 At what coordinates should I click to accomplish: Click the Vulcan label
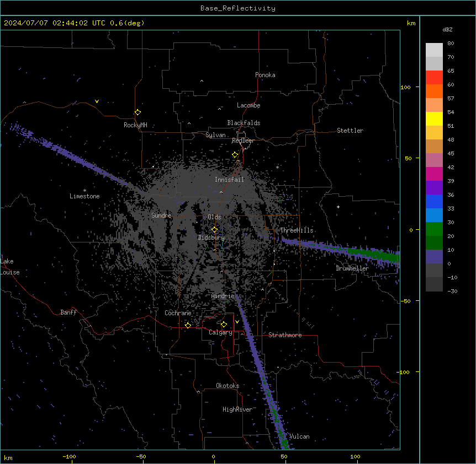[299, 436]
